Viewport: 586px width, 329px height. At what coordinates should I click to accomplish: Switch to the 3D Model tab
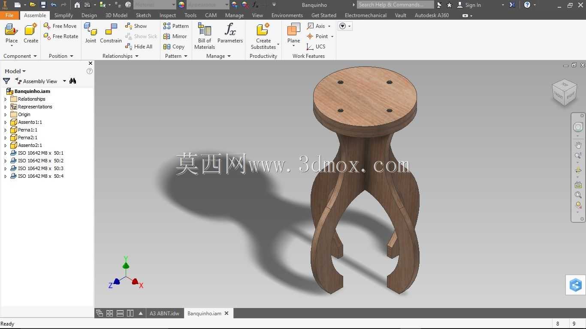(116, 15)
